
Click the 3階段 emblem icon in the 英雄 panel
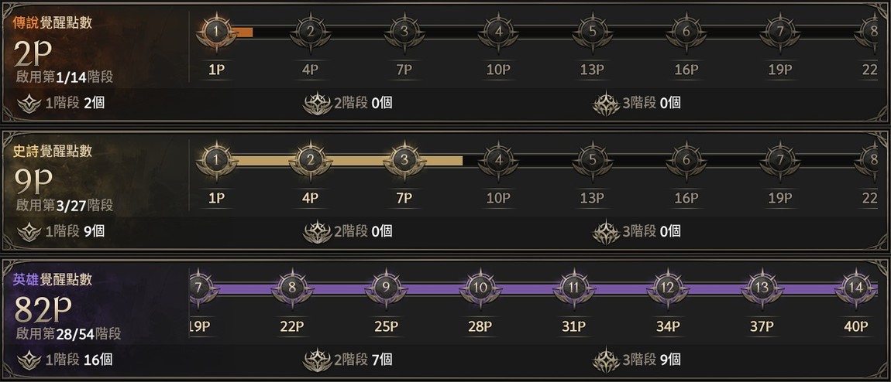(607, 359)
